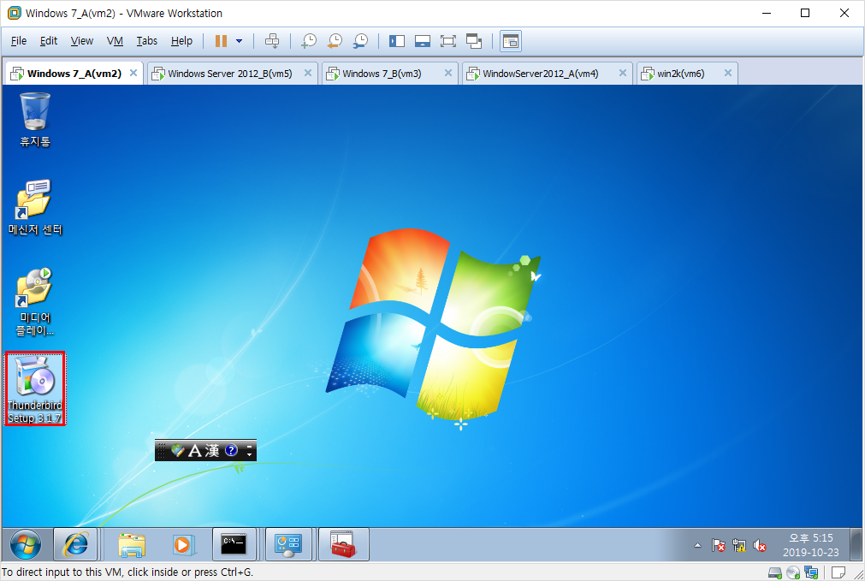865x581 pixels.
Task: Close the win2k(vm6) tab
Action: pyautogui.click(x=727, y=73)
